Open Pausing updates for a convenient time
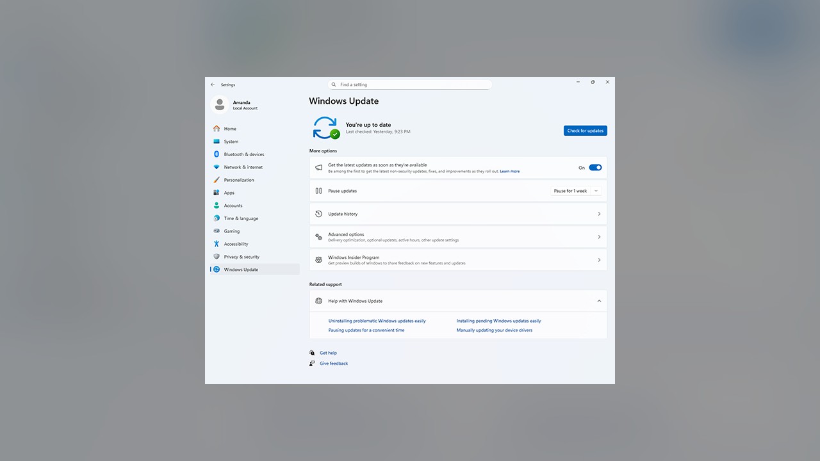 pyautogui.click(x=366, y=330)
